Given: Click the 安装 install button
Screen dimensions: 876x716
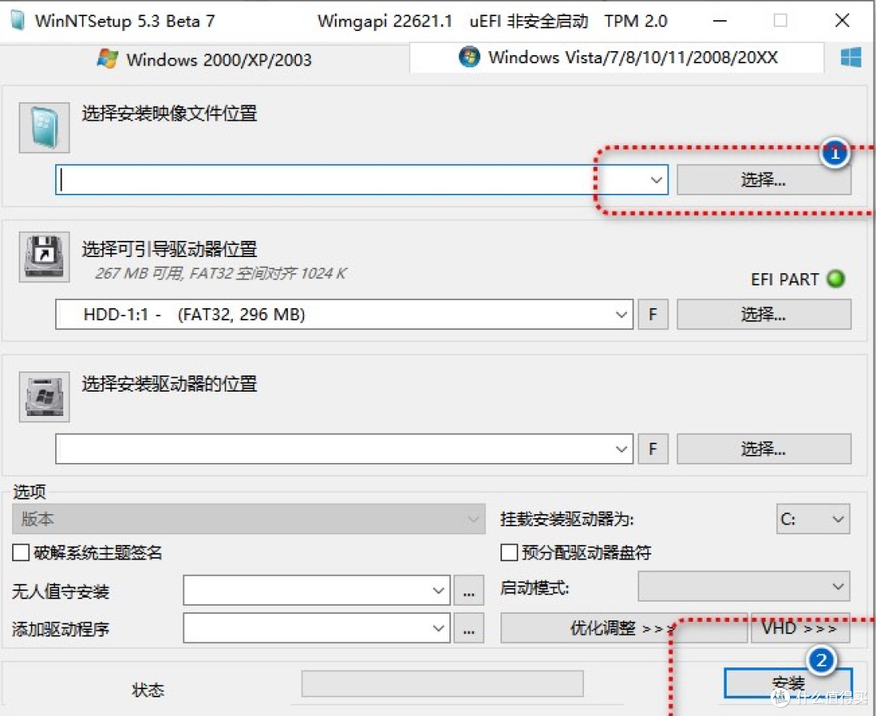Looking at the screenshot, I should tap(788, 683).
